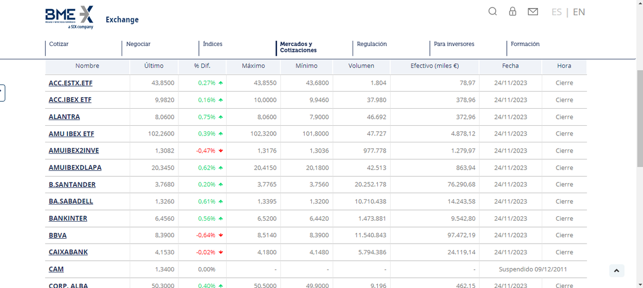The image size is (643, 288).
Task: Open the Mercados y Cotizaciones menu
Action: point(298,47)
